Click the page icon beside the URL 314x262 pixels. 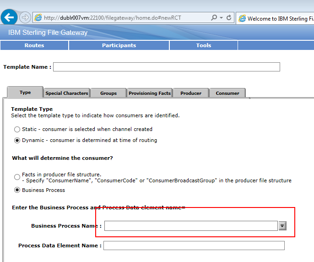click(x=38, y=18)
